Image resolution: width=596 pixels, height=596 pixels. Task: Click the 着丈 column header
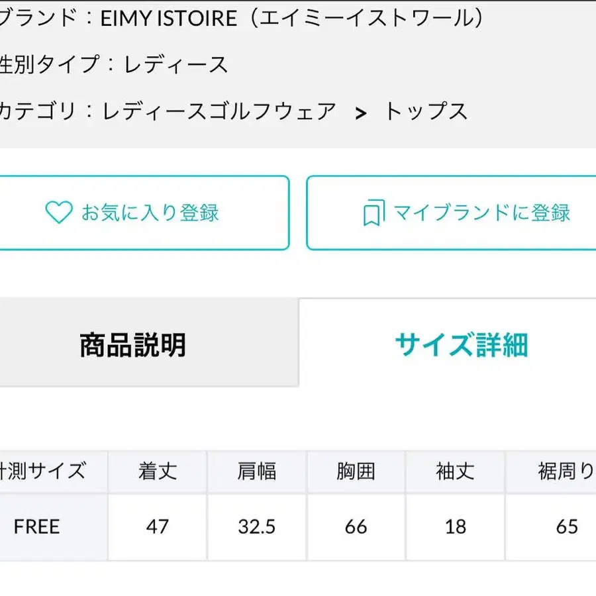click(158, 472)
